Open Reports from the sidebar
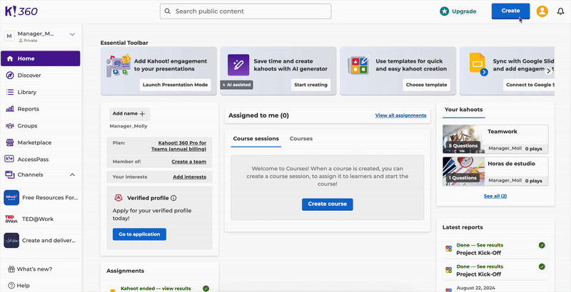The width and height of the screenshot is (571, 292). [28, 109]
